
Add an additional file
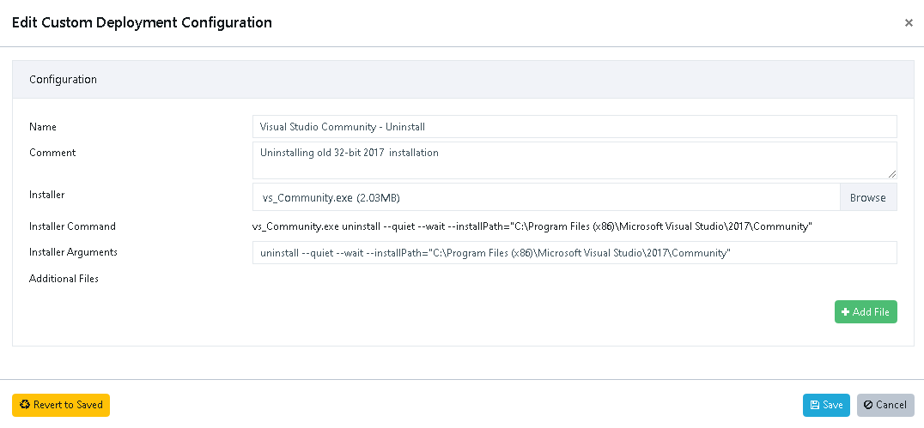pos(866,312)
